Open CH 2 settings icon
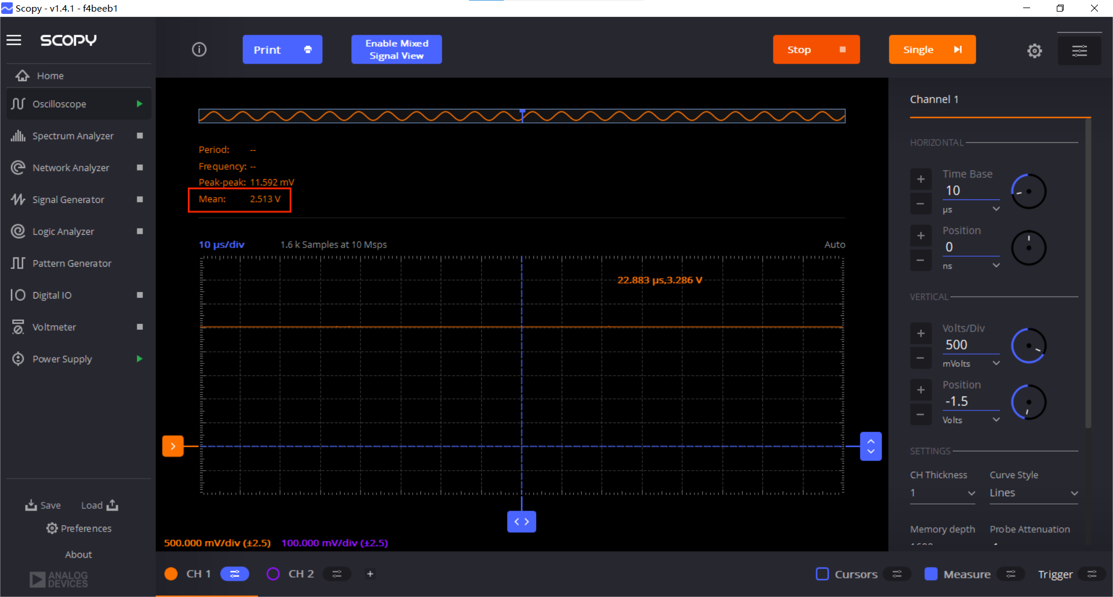 (337, 574)
